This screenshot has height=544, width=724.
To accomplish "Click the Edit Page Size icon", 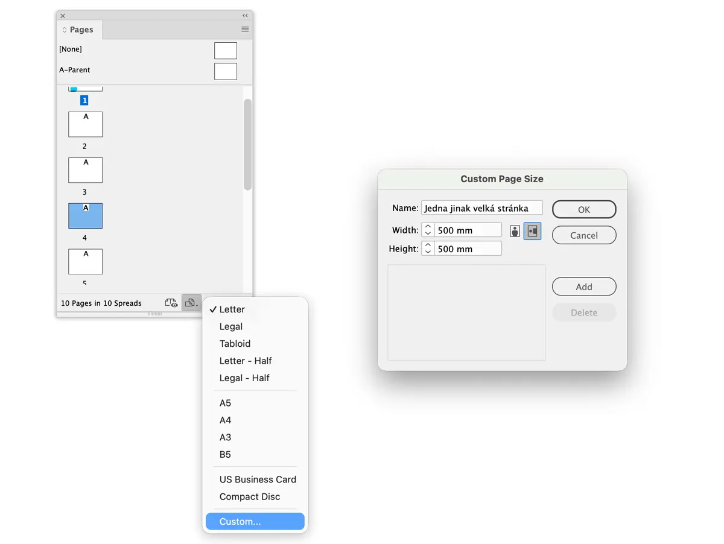I will [x=191, y=303].
